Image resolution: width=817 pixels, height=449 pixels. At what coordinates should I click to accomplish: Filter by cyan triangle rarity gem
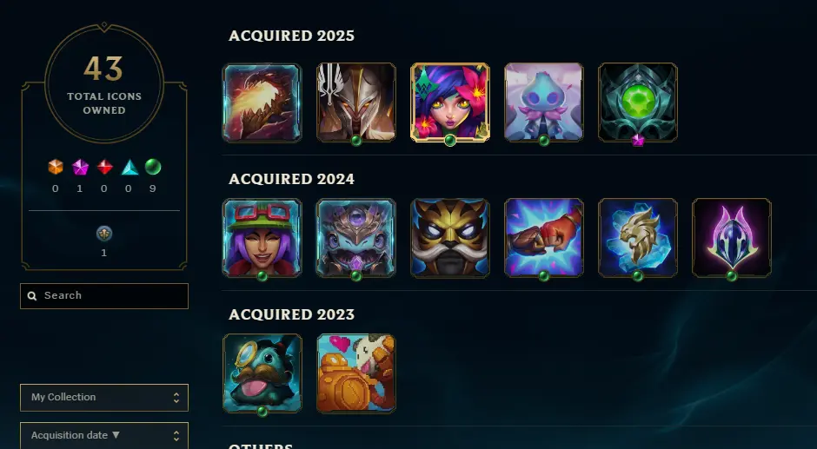coord(130,168)
